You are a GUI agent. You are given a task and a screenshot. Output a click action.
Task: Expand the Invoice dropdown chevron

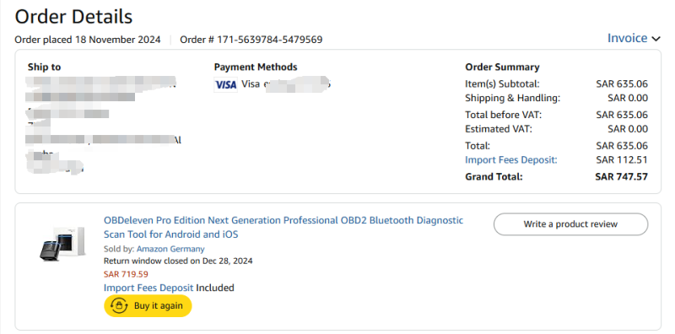(656, 39)
